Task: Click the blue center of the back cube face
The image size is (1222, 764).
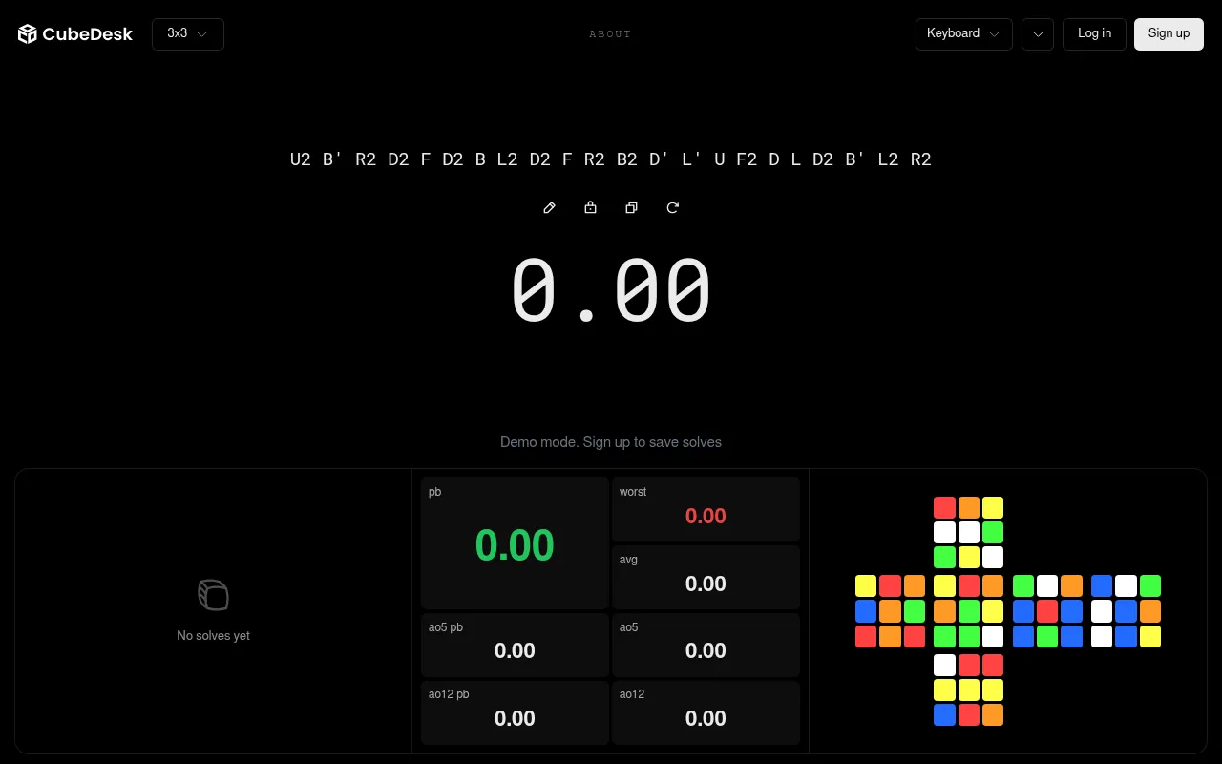Action: click(x=1126, y=611)
